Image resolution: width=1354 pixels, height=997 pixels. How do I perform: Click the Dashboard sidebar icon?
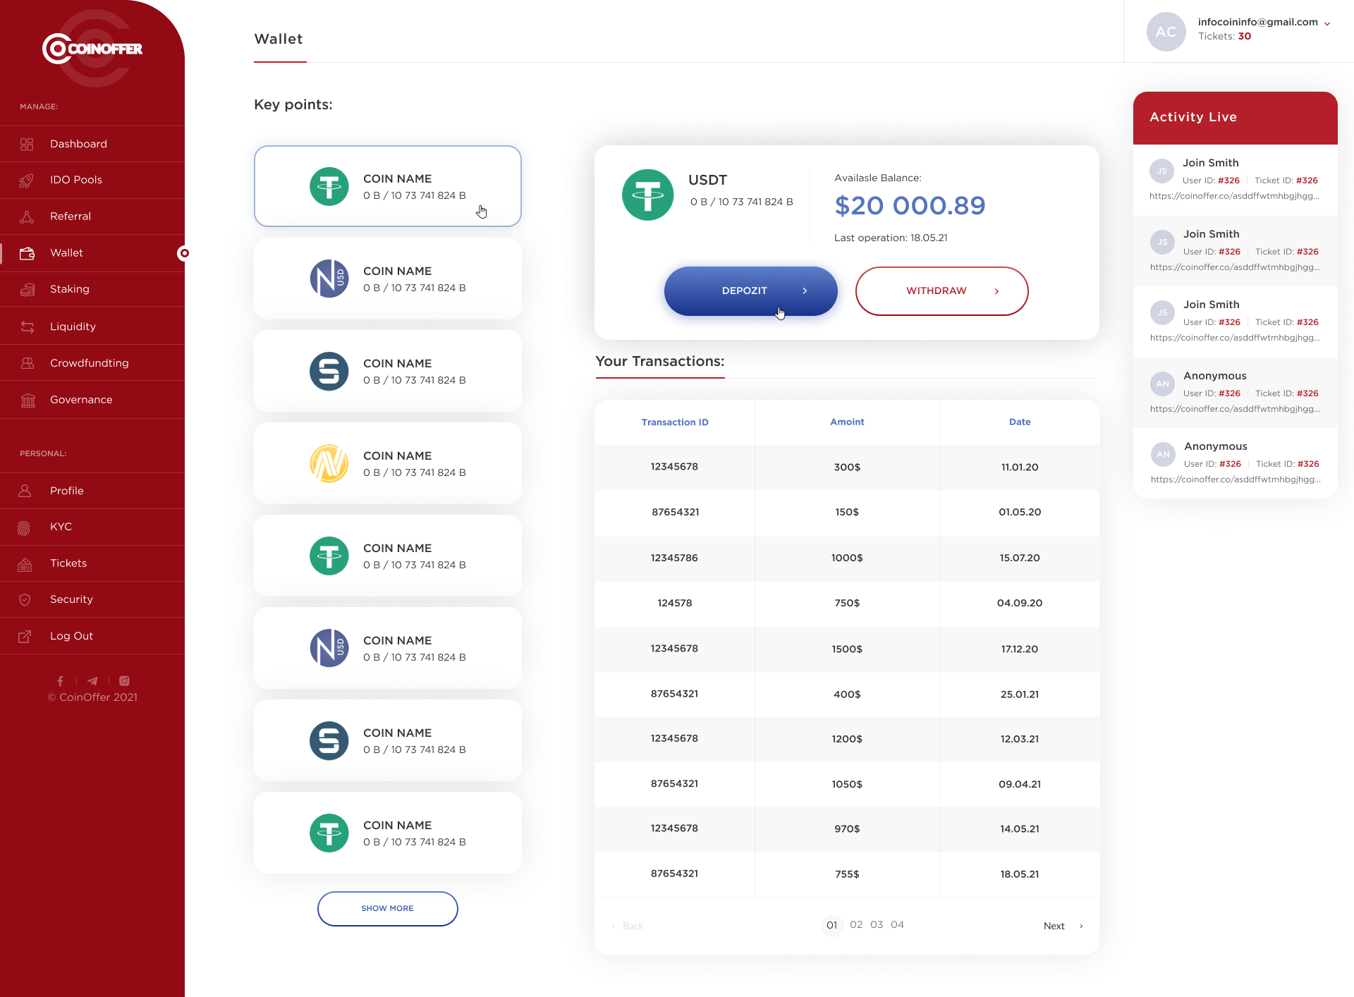(x=28, y=143)
